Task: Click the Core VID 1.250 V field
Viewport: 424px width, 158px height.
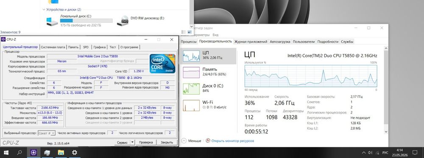Action: (139, 71)
